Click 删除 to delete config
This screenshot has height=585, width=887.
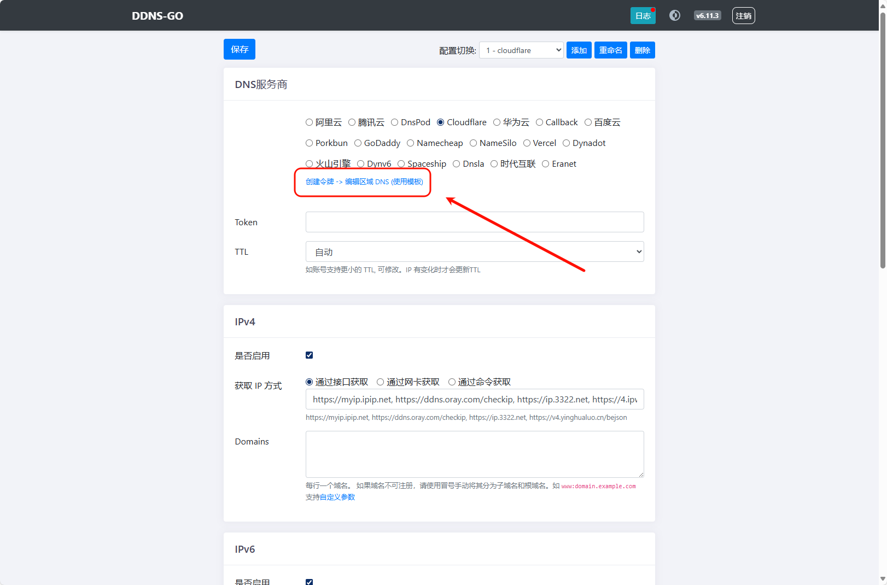click(x=642, y=50)
